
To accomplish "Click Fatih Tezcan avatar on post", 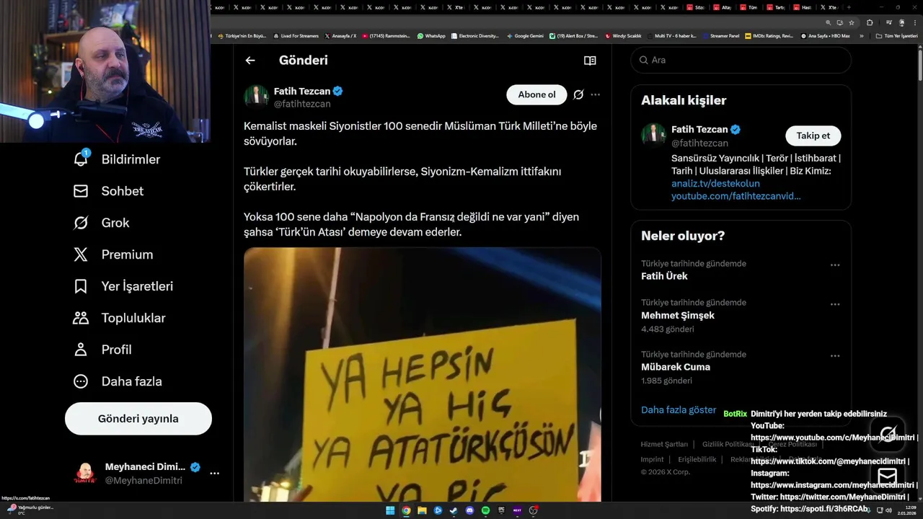I will click(x=256, y=97).
